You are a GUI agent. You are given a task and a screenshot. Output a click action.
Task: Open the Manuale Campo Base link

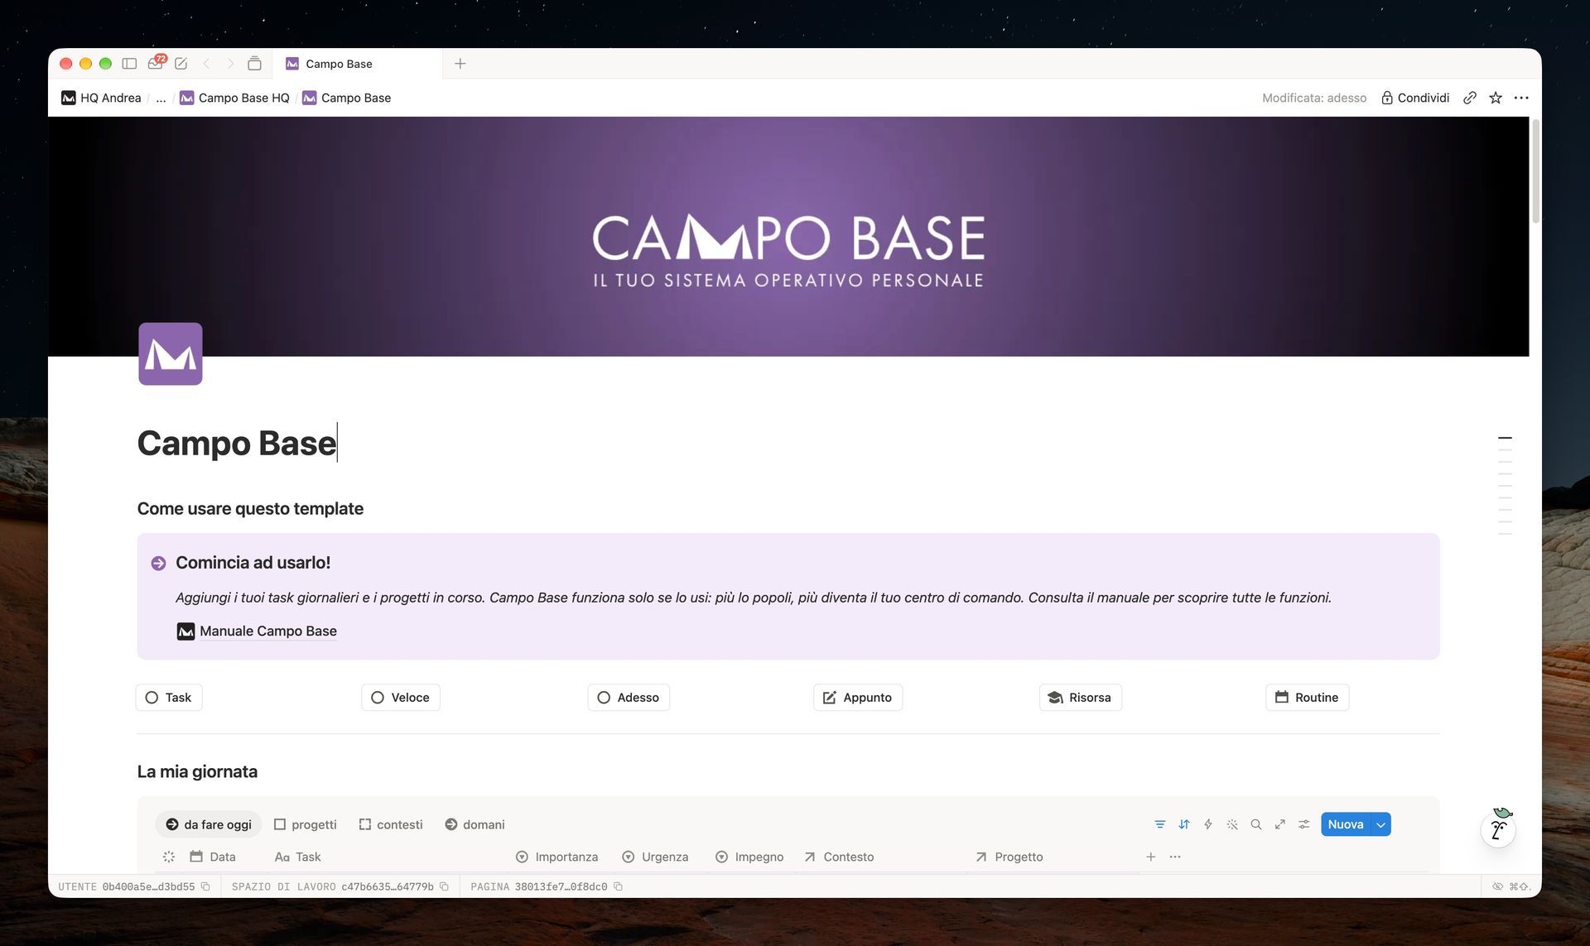pos(258,631)
